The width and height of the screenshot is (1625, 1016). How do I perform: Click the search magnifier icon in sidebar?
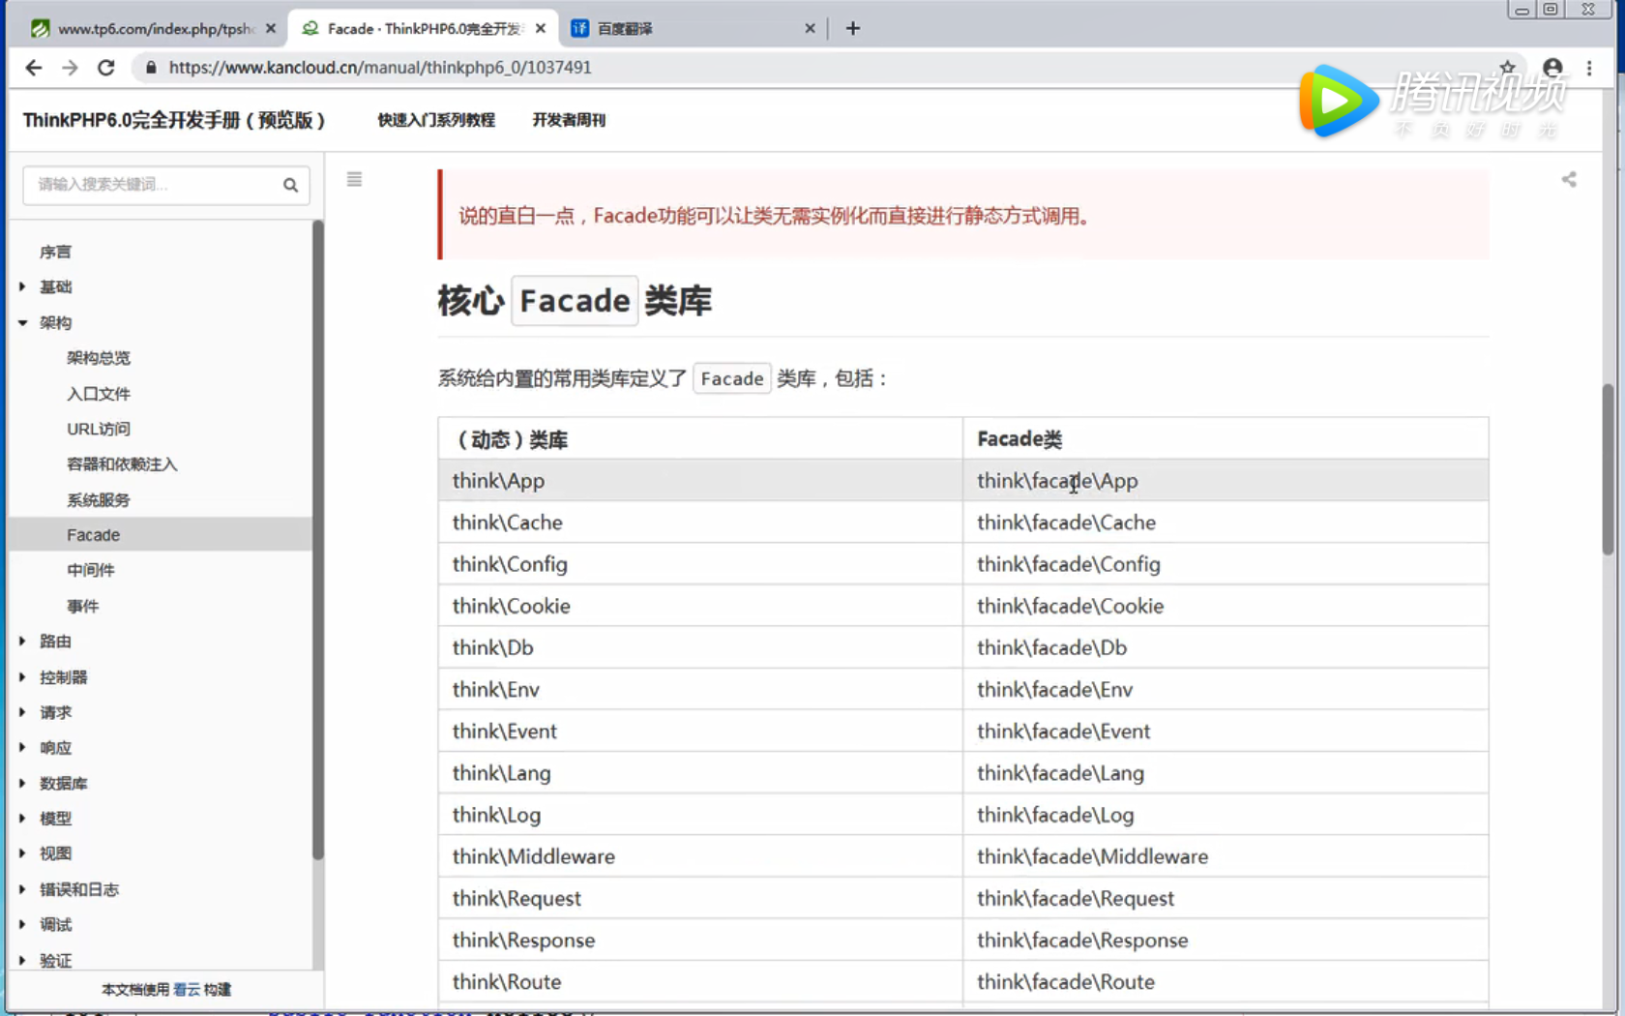point(290,185)
